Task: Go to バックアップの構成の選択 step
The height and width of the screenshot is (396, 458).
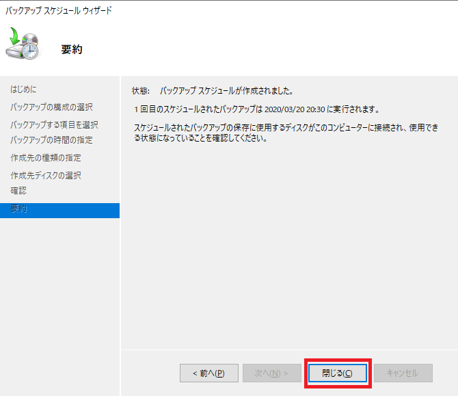Action: click(x=51, y=107)
